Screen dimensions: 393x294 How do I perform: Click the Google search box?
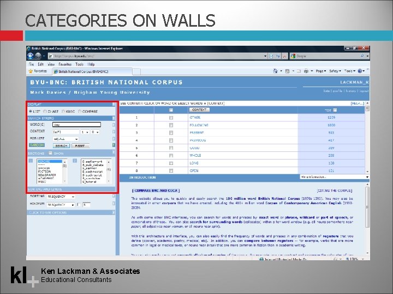[327, 56]
